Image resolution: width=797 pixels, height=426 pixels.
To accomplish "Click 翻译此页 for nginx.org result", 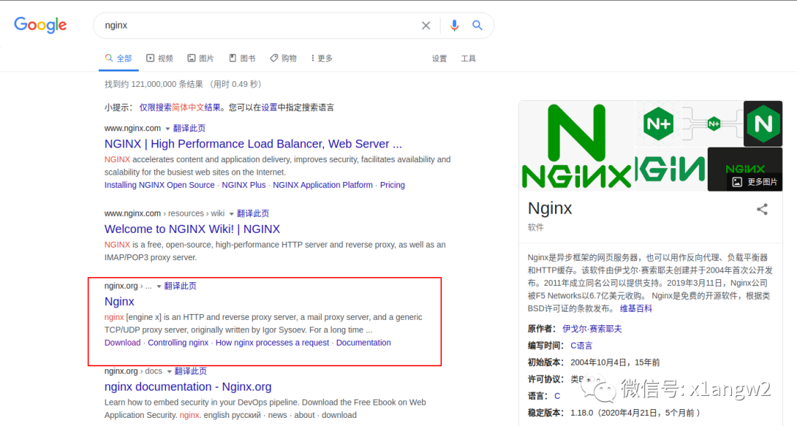I will [181, 286].
